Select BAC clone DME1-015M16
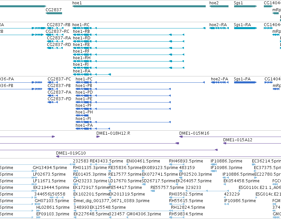This screenshot has width=281, height=219. (194, 133)
